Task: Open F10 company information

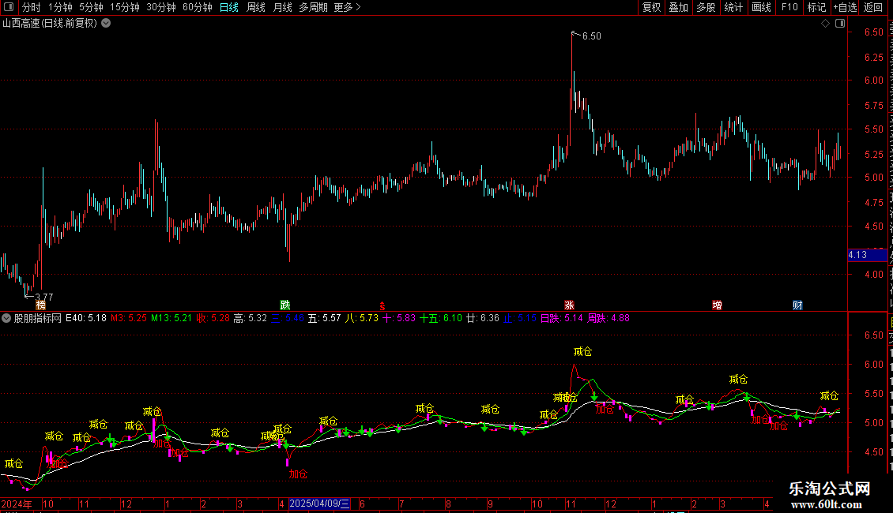Action: coord(789,7)
